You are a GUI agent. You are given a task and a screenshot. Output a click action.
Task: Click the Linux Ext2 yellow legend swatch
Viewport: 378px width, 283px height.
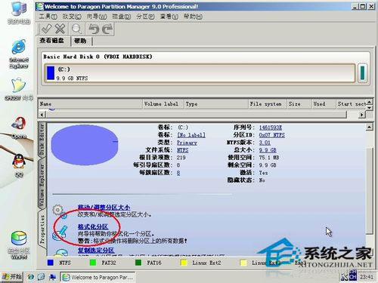click(184, 263)
